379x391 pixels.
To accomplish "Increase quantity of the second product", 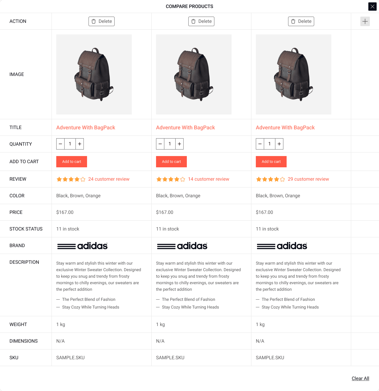I will tap(179, 144).
